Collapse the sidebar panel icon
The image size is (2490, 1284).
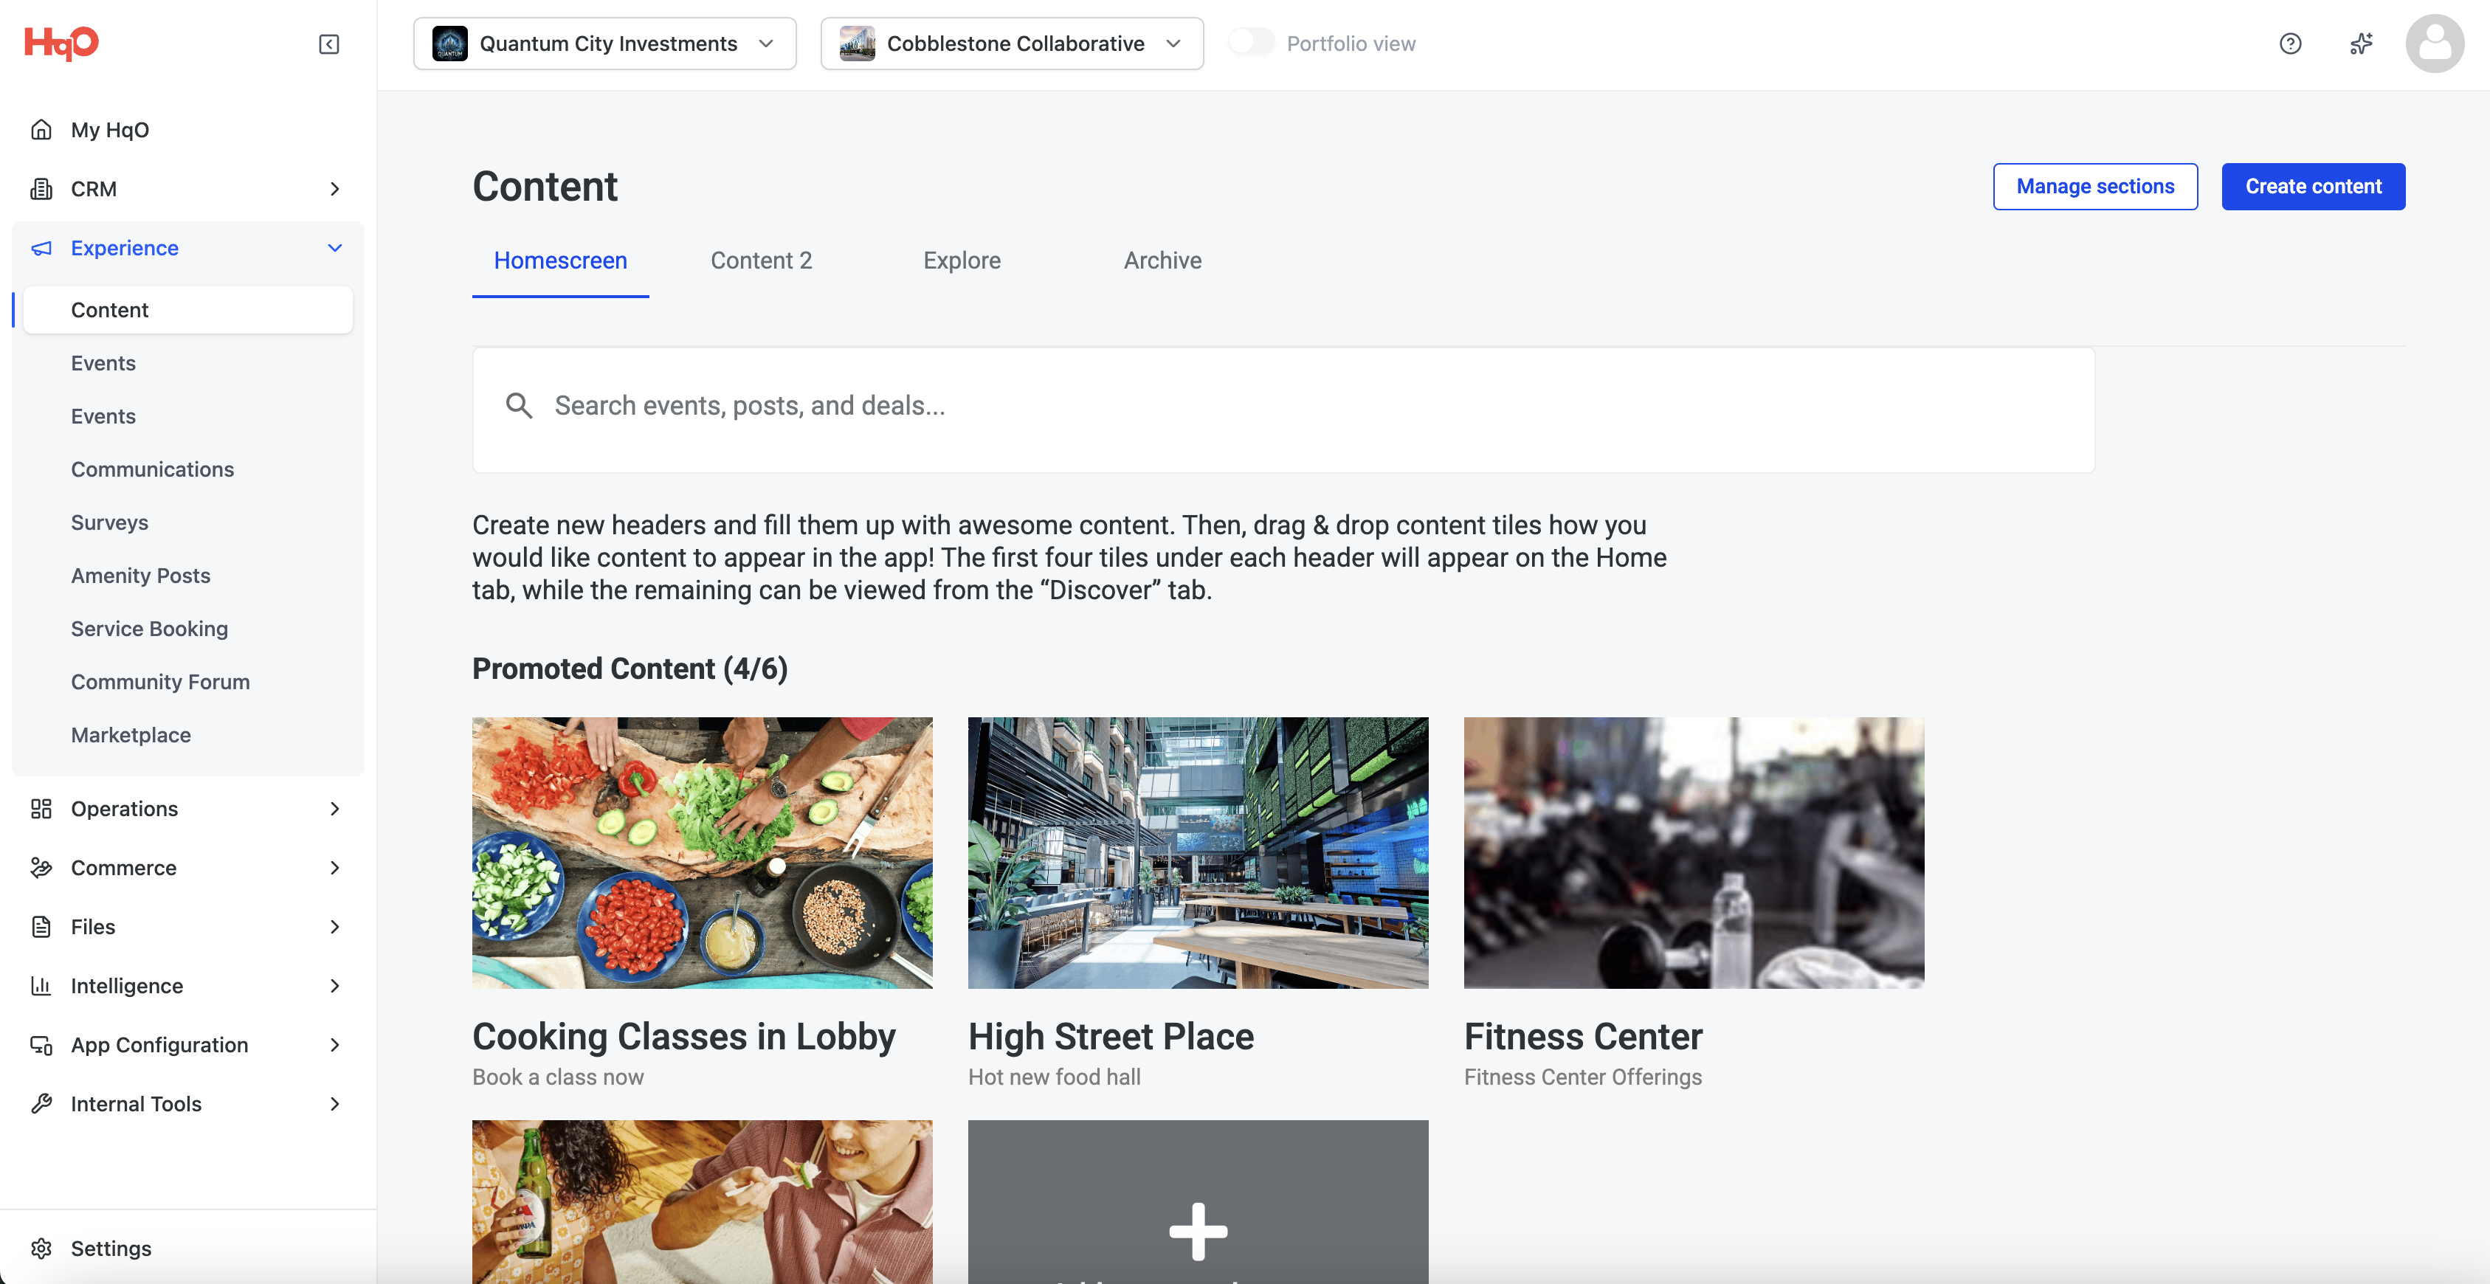[x=328, y=44]
